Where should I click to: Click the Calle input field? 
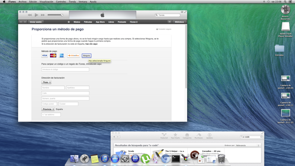point(65,93)
